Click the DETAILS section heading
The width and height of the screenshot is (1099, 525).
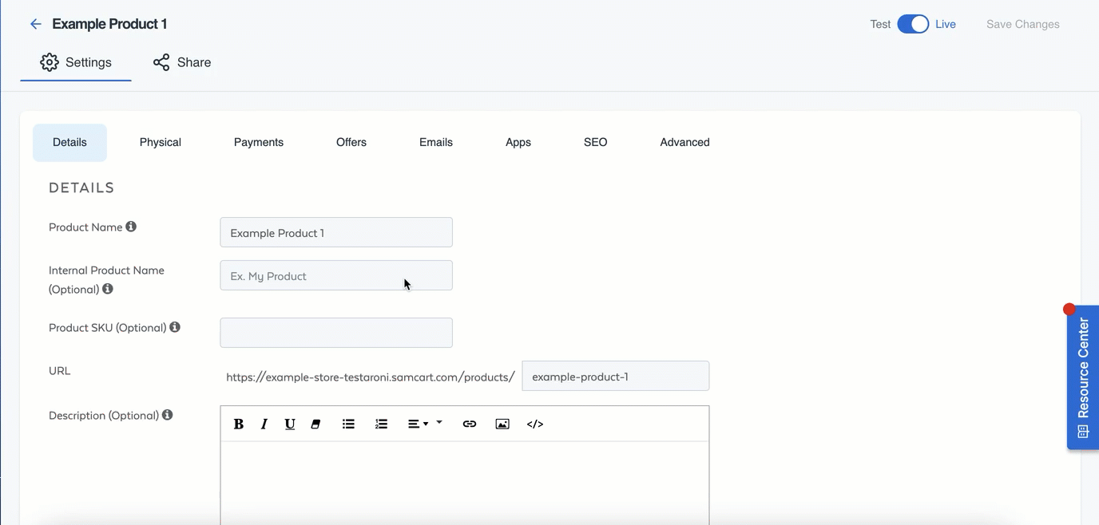coord(81,187)
